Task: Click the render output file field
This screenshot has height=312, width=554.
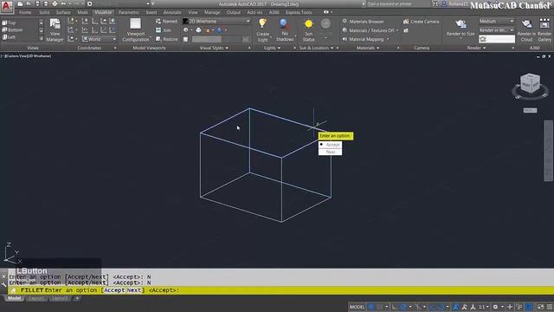Action: coord(497,39)
